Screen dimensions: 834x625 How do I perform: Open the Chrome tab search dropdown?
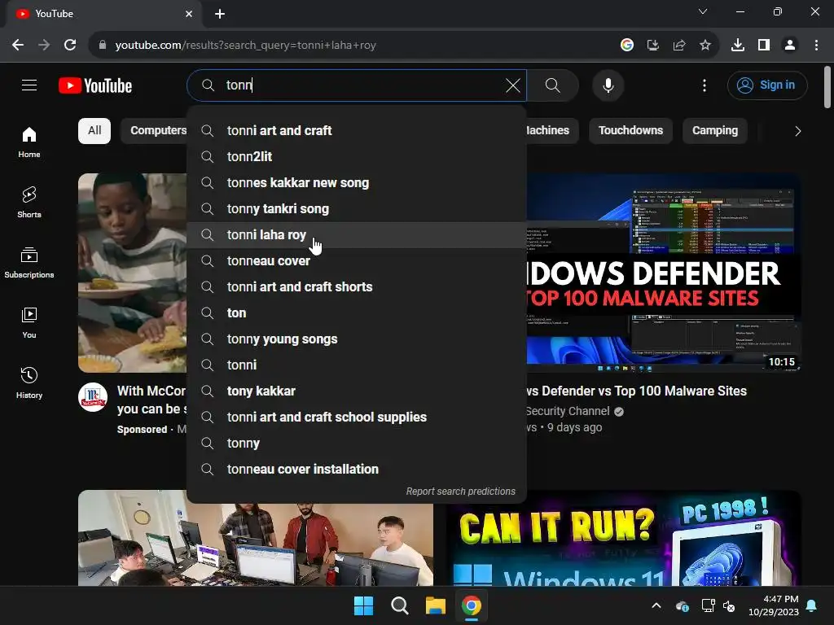tap(703, 11)
